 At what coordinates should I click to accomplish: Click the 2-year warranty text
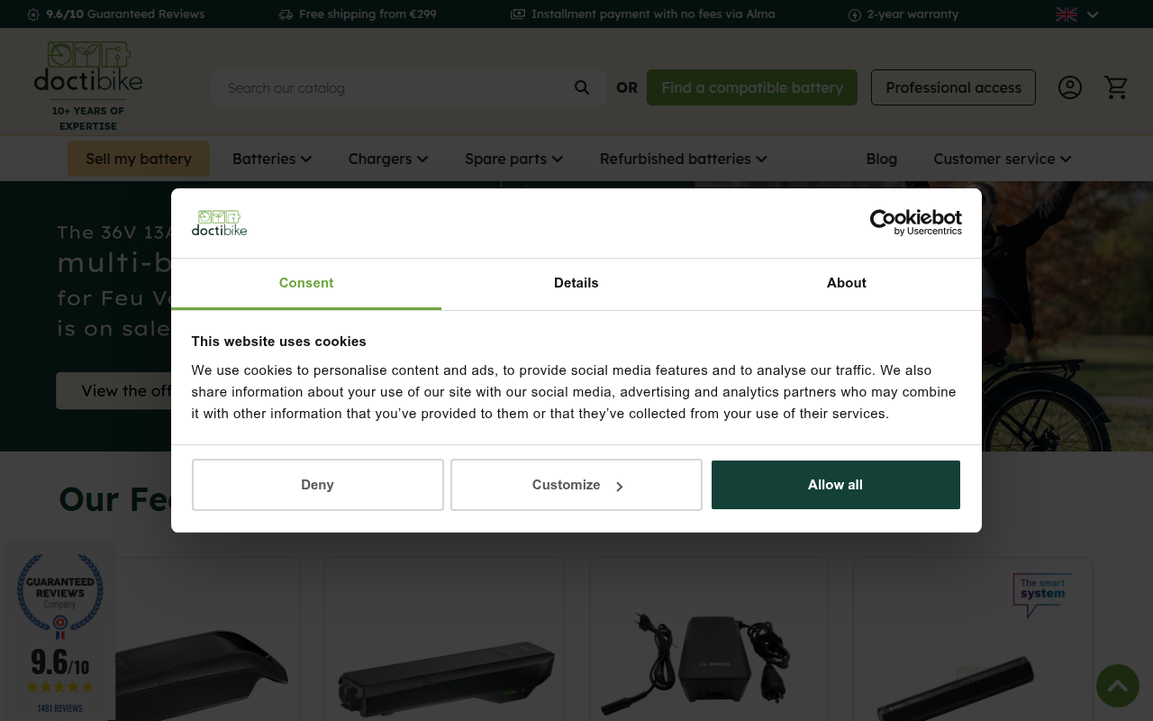912,14
